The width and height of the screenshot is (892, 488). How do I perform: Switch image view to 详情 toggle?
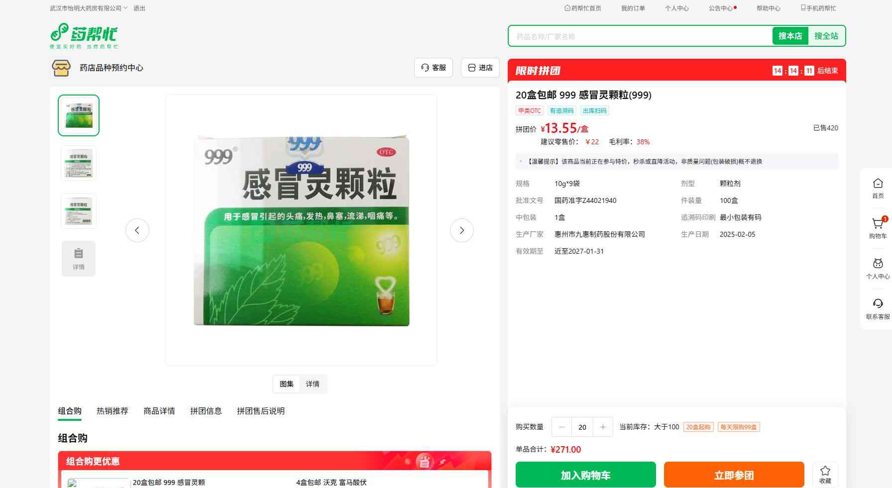[x=313, y=384]
